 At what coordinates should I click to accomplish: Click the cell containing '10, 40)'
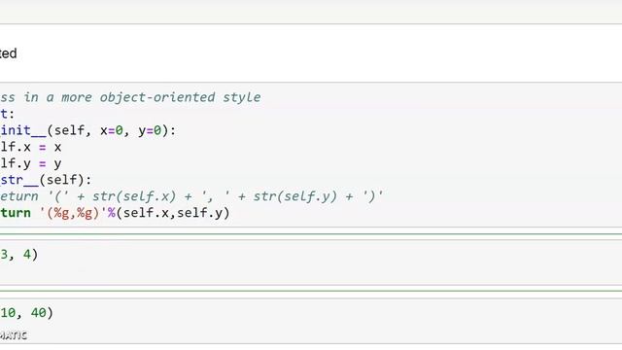(311, 321)
